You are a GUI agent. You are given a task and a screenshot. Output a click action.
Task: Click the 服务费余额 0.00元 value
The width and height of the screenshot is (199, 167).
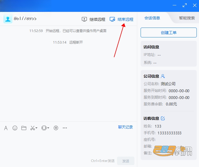pos(171,104)
